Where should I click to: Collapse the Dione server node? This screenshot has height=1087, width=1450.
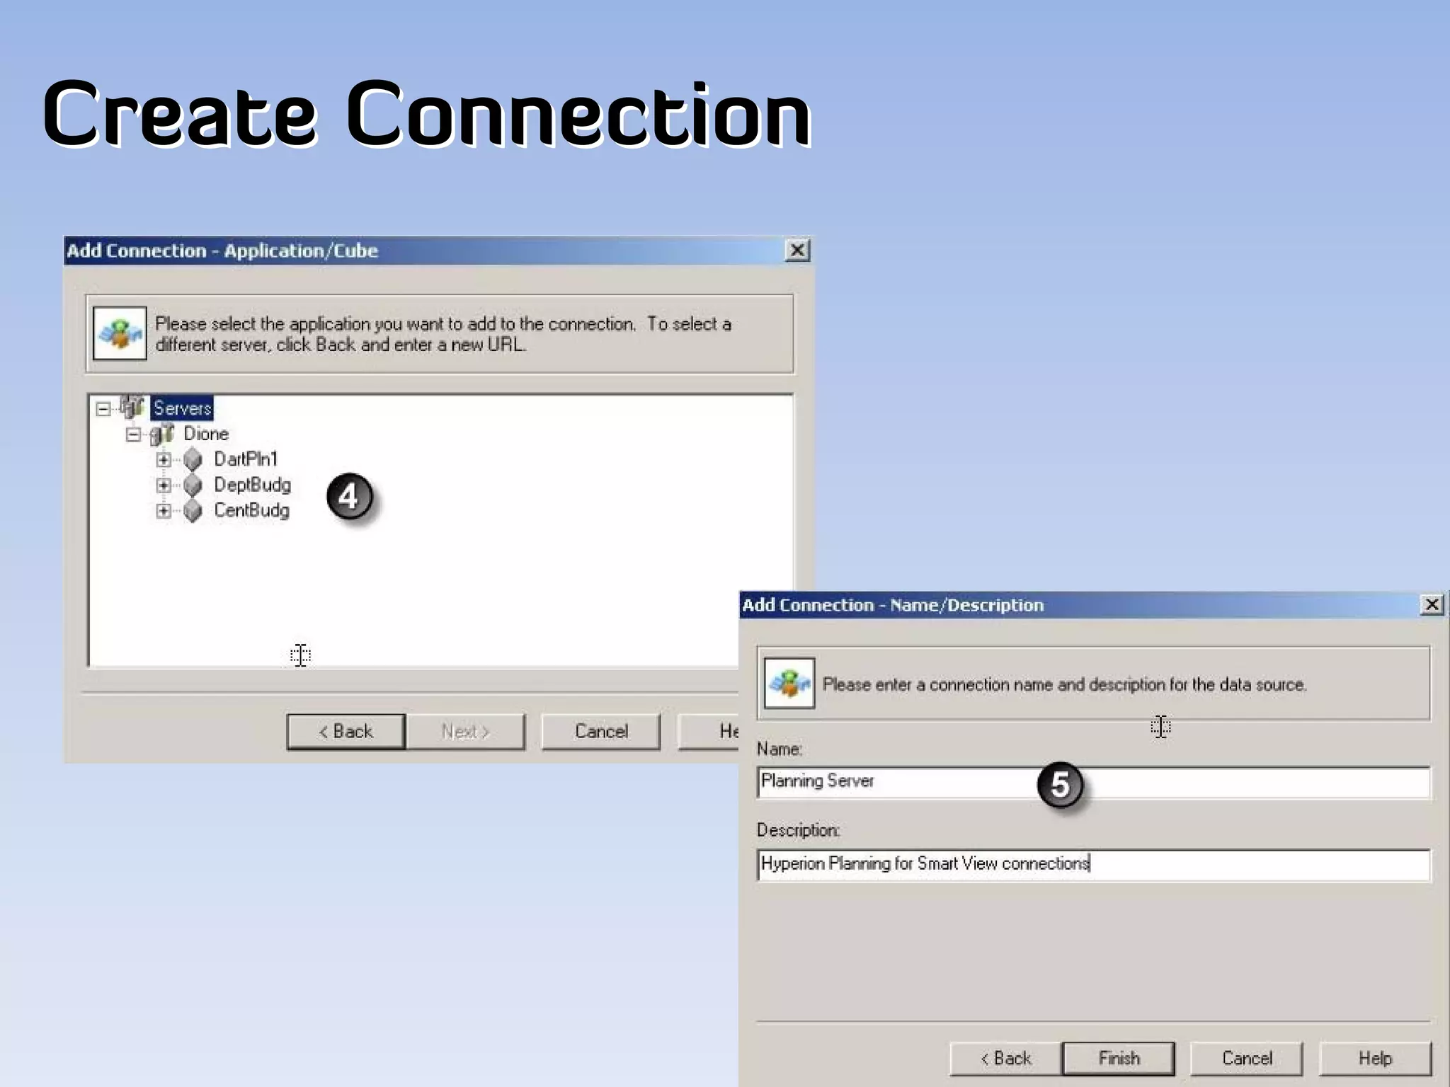click(x=133, y=434)
